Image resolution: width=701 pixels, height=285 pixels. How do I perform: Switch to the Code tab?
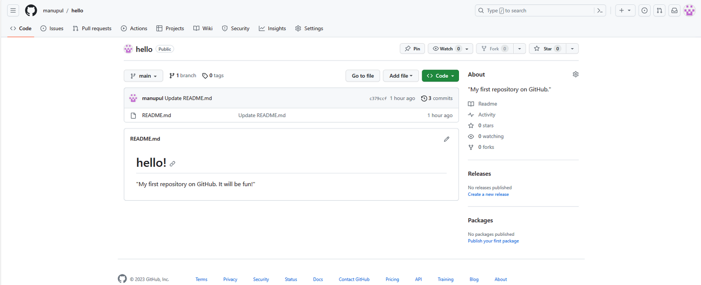21,28
